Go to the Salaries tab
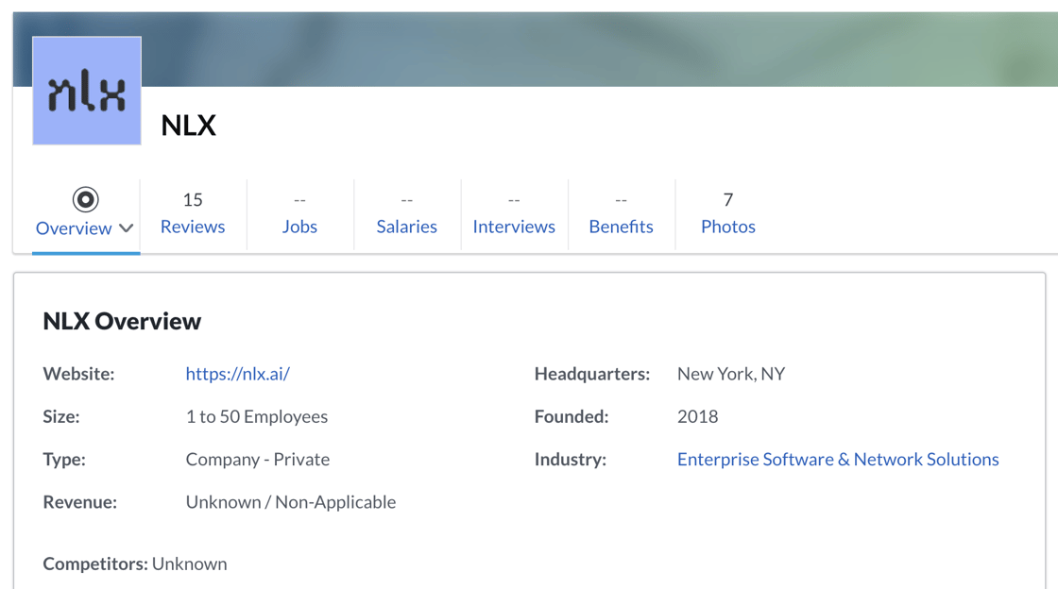This screenshot has width=1058, height=589. tap(406, 227)
